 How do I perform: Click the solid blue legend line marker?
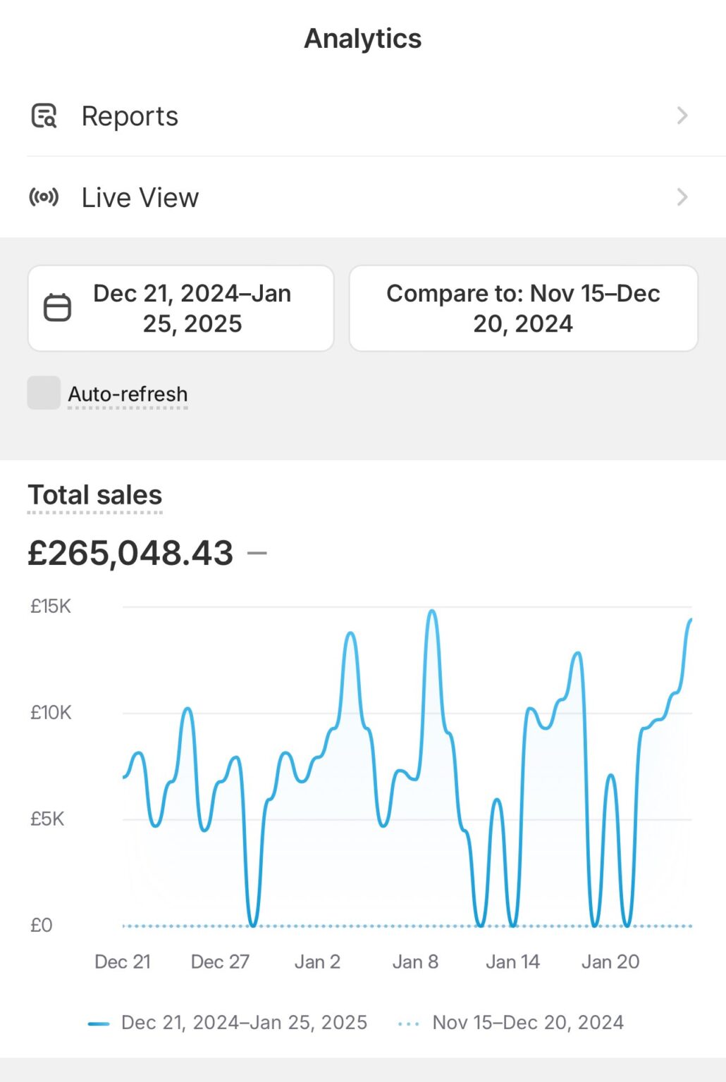[x=99, y=1024]
